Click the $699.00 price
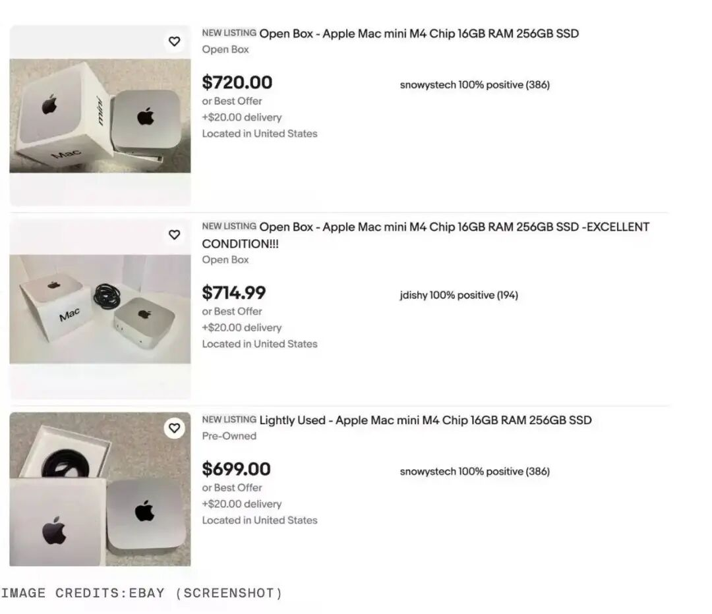The width and height of the screenshot is (712, 614). click(236, 469)
